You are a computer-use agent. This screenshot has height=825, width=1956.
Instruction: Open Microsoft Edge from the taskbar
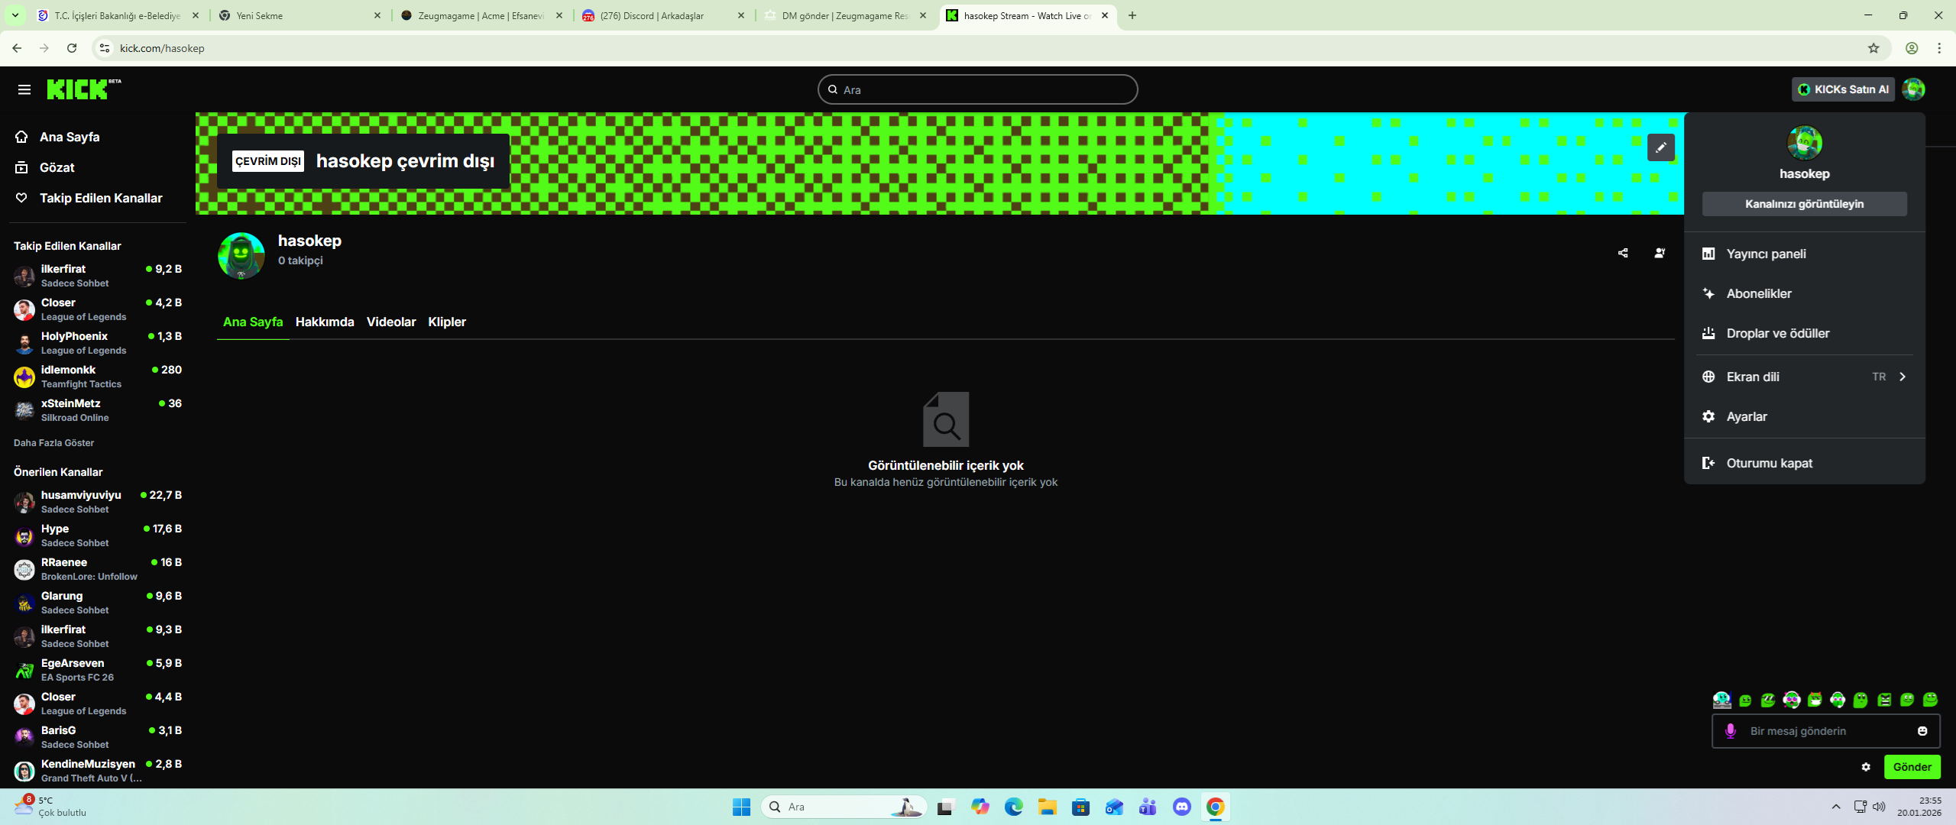(x=1013, y=807)
